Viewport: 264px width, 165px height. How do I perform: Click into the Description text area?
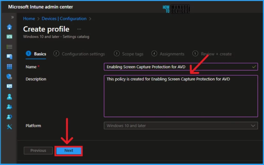point(181,96)
